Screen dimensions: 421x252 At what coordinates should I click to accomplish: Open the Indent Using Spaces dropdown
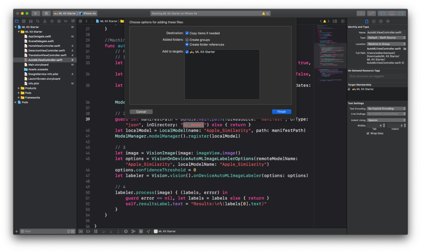pos(386,120)
